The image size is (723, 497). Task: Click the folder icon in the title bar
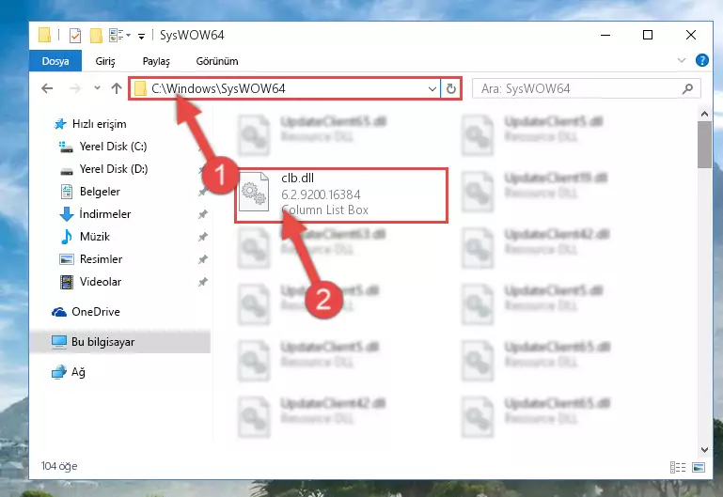44,35
